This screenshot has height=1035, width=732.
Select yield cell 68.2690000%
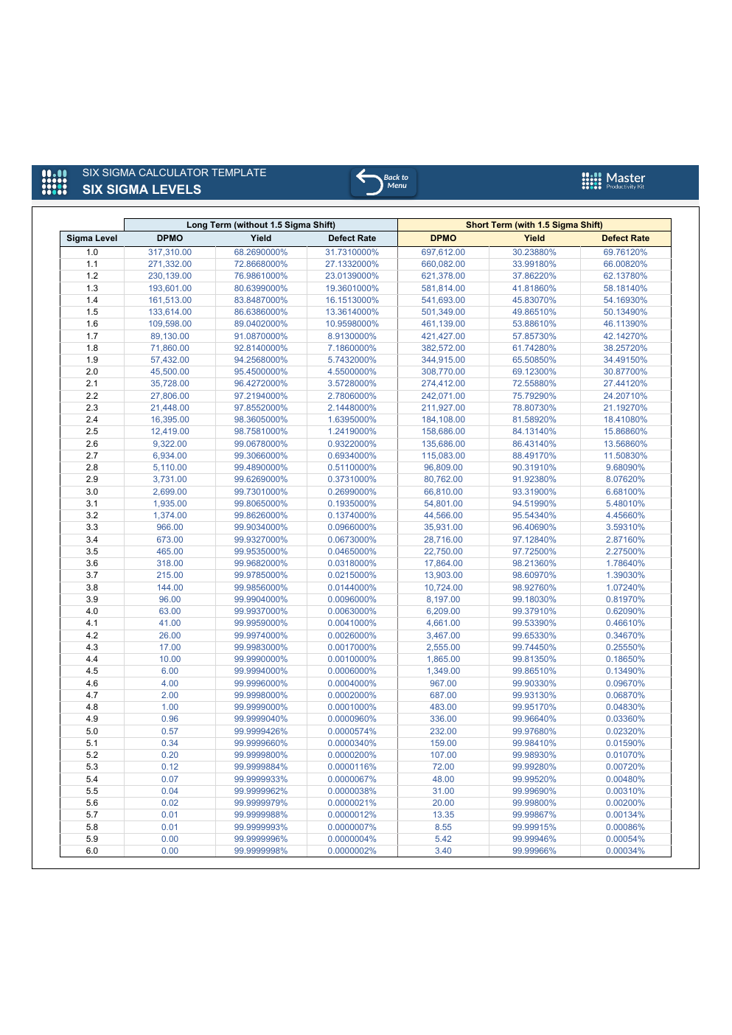(x=261, y=252)
